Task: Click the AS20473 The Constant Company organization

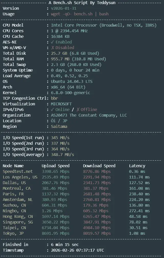Action: [89, 115]
